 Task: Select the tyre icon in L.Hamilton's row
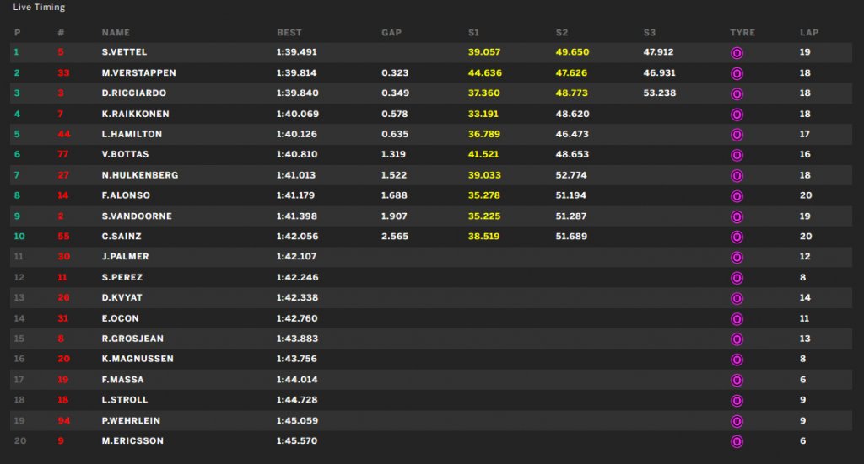(x=737, y=135)
